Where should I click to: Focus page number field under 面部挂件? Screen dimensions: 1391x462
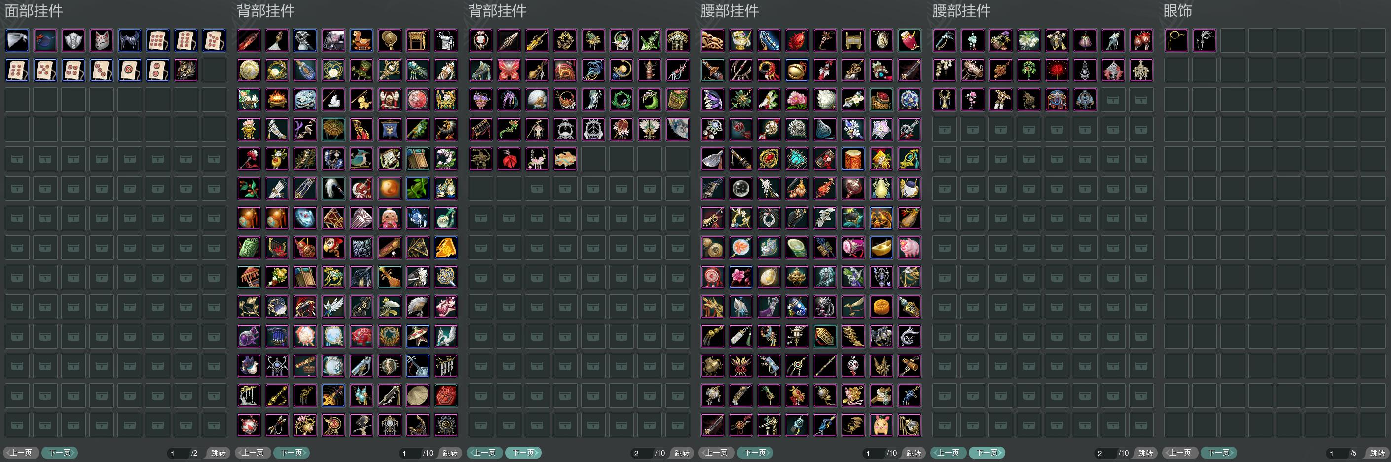(178, 453)
